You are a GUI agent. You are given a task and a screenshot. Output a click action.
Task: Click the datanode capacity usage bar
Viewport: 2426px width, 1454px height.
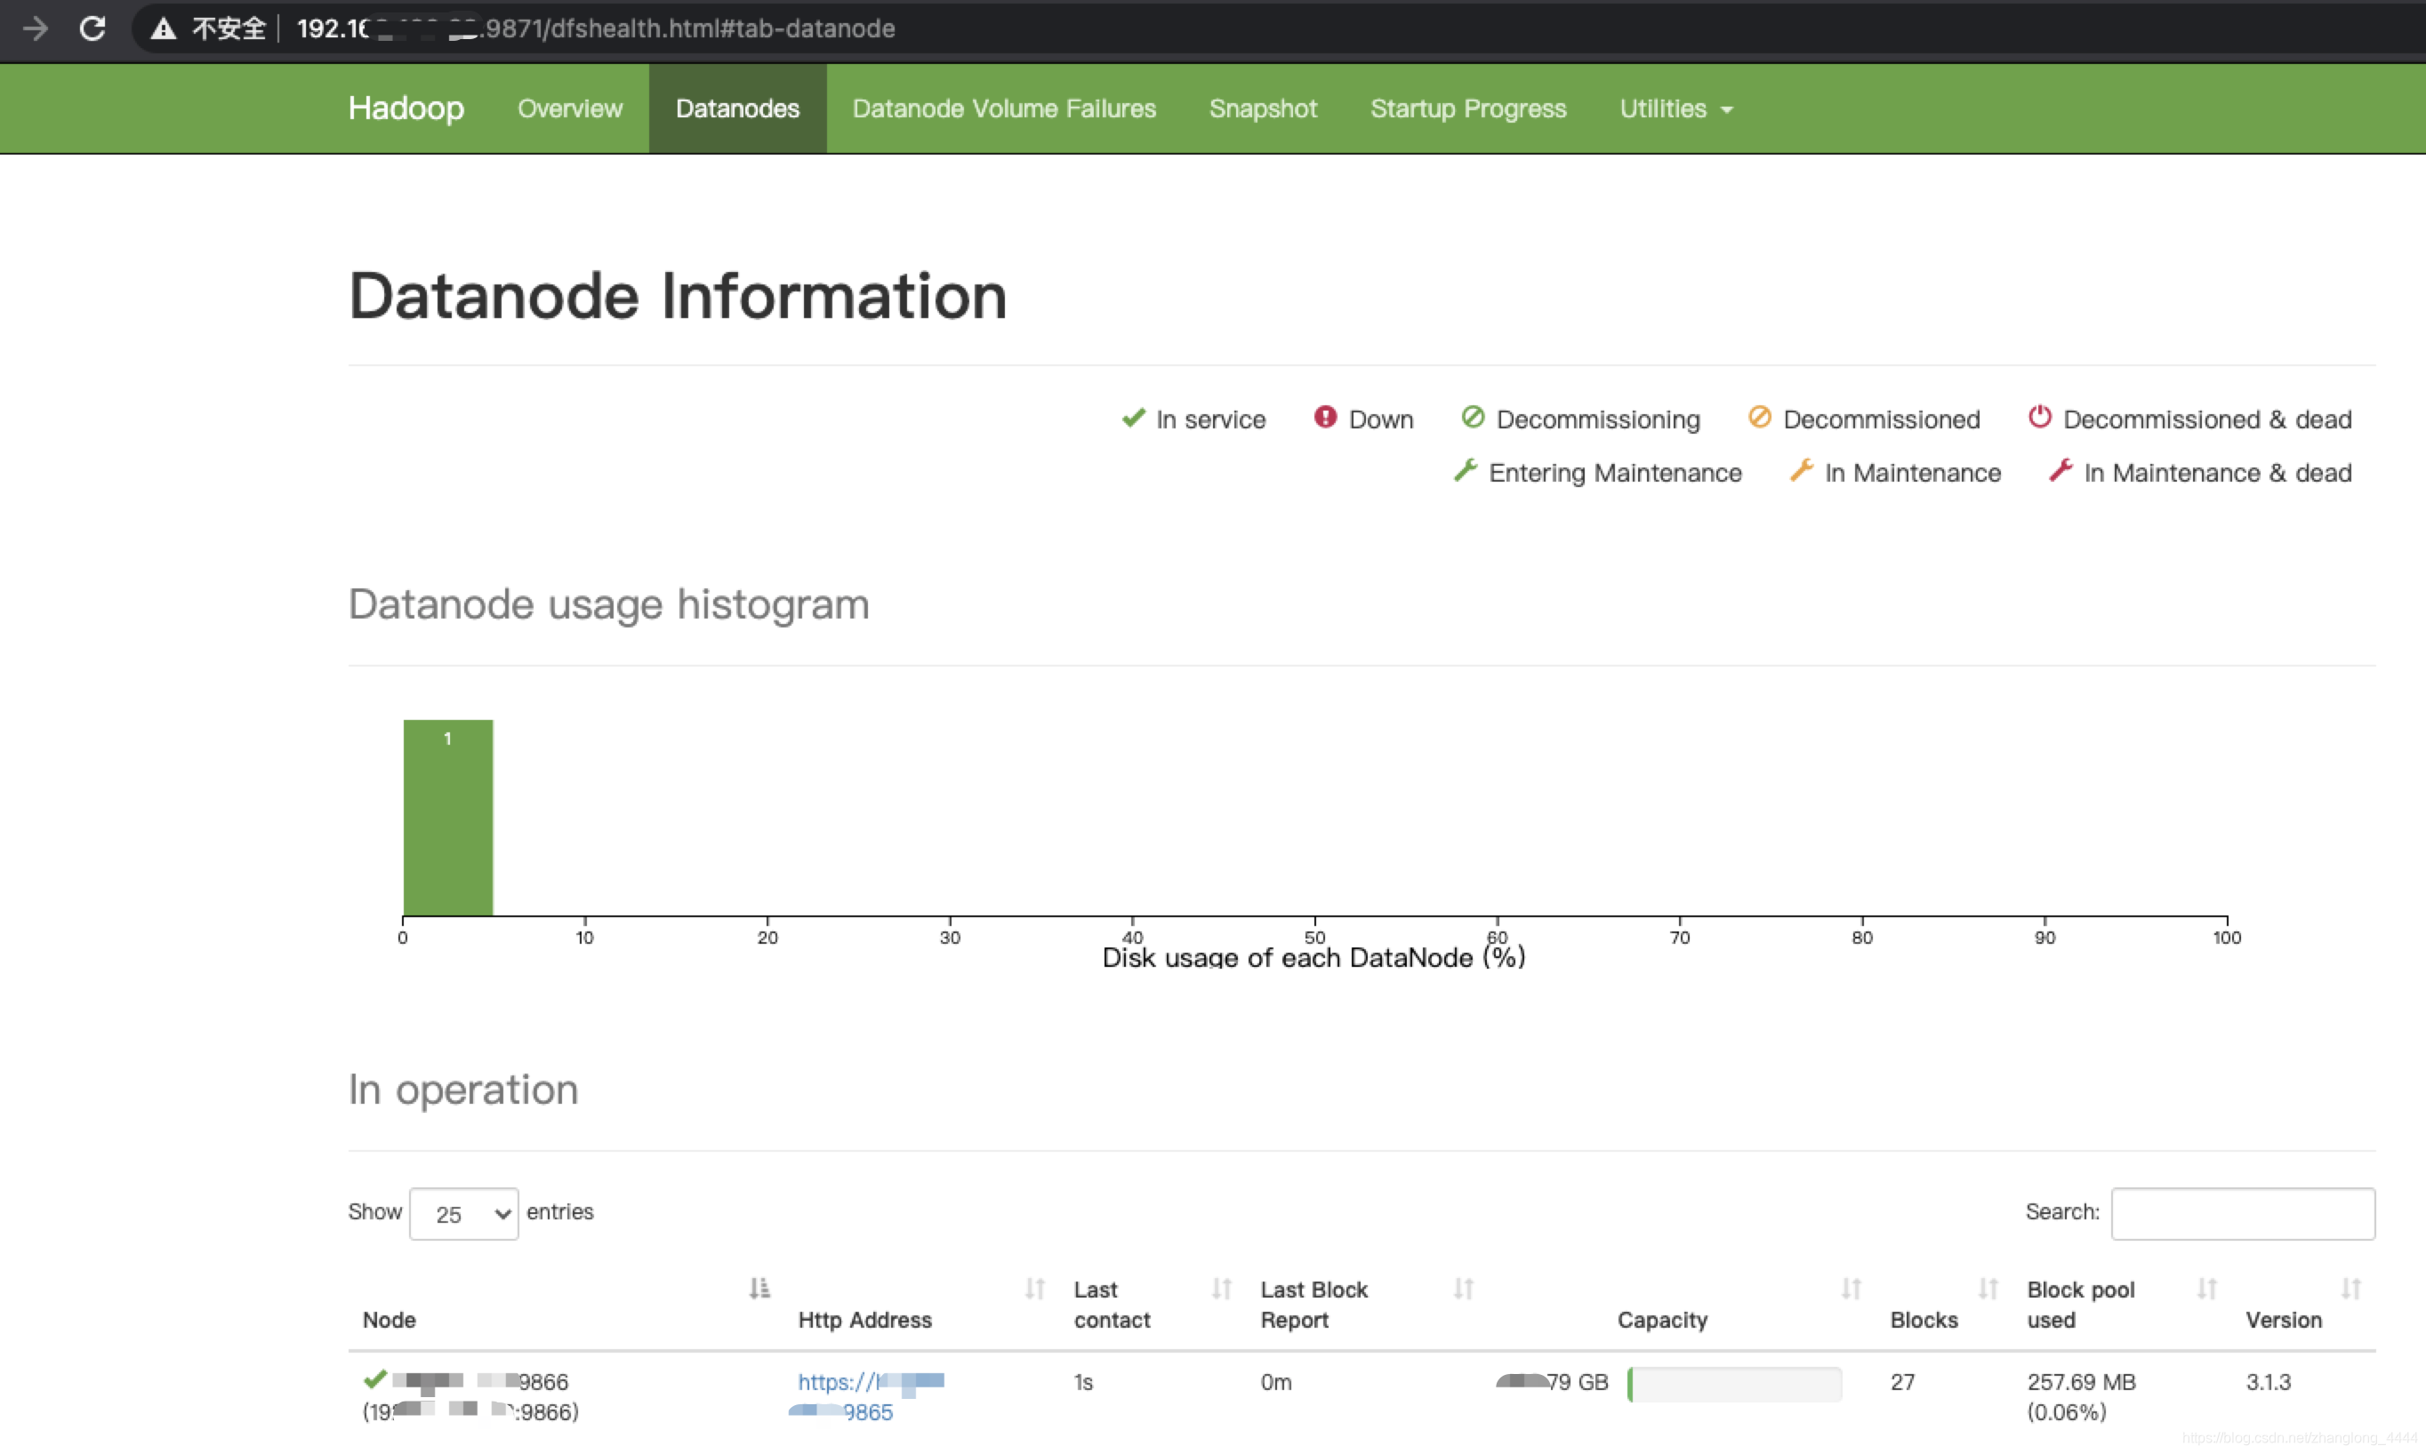coord(1734,1384)
